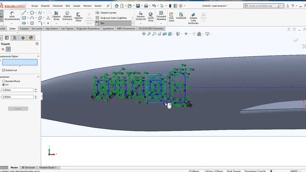This screenshot has height=172, width=306.
Task: Select the Corner Rectangle sketch tool
Action: 24,18
